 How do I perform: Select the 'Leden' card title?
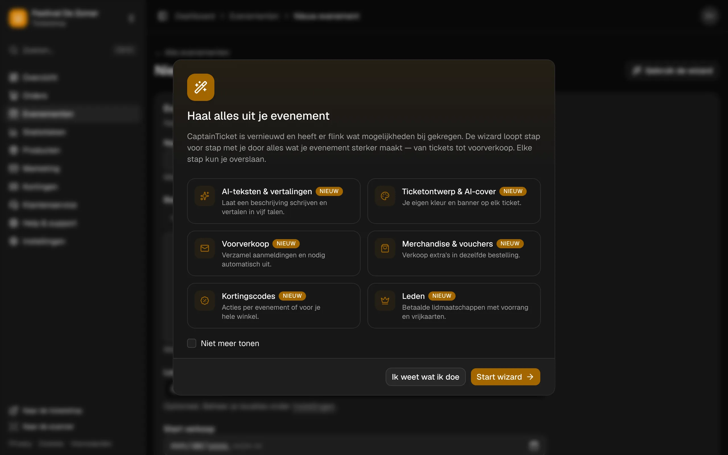pyautogui.click(x=413, y=296)
